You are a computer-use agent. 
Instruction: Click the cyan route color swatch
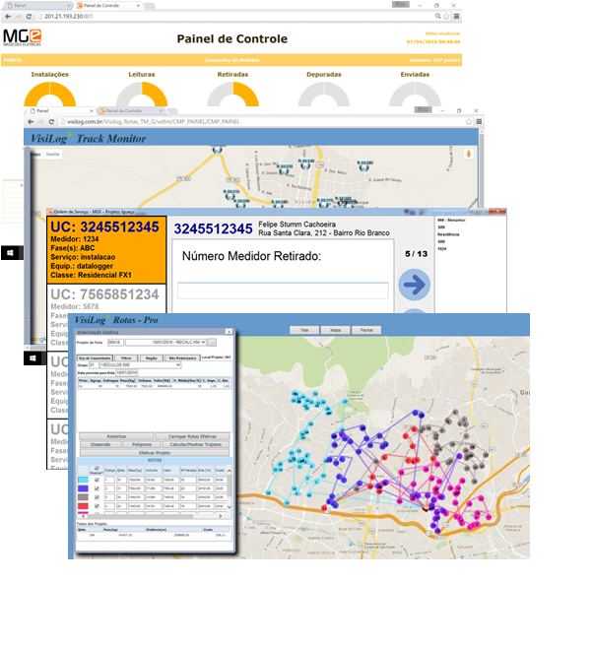point(83,481)
